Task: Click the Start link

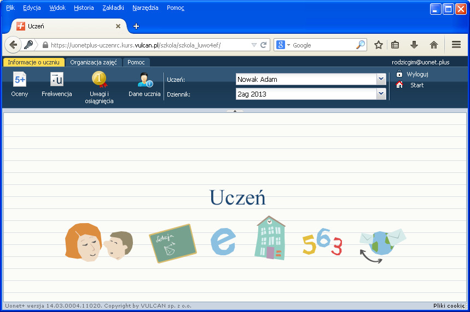Action: pos(417,85)
